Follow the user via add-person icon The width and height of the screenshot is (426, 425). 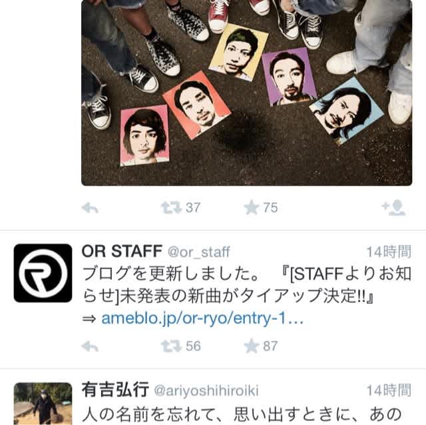393,208
